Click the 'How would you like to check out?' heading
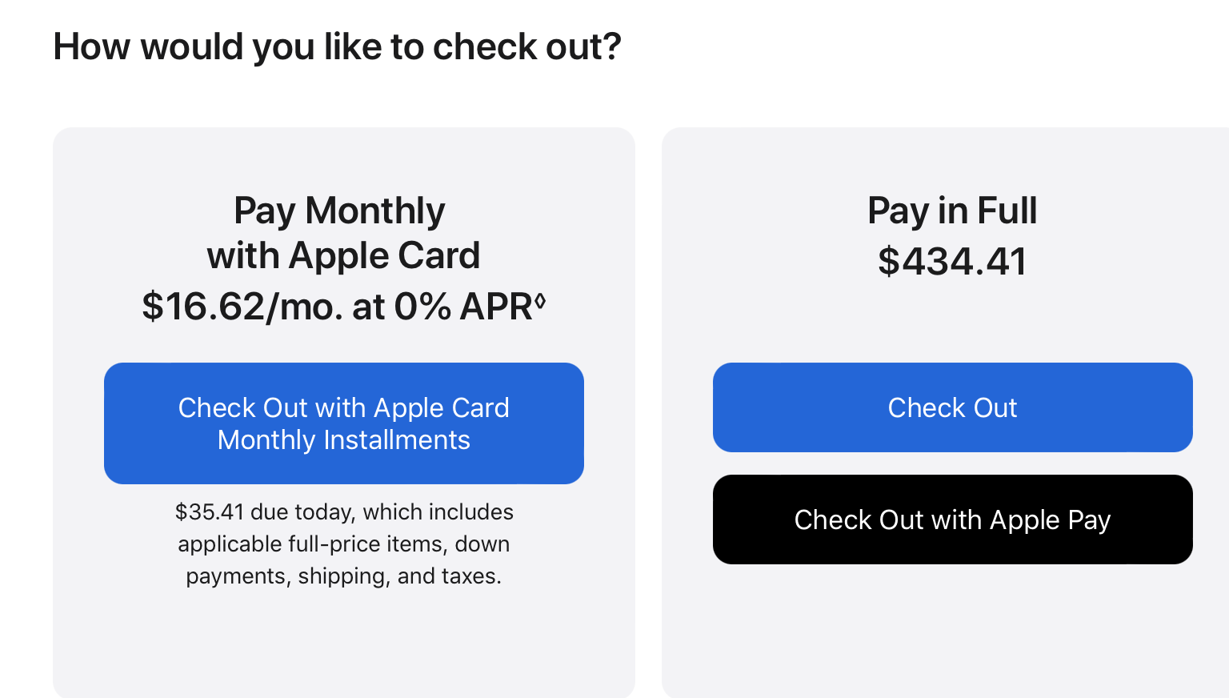Viewport: 1229px width, 698px height. click(337, 46)
